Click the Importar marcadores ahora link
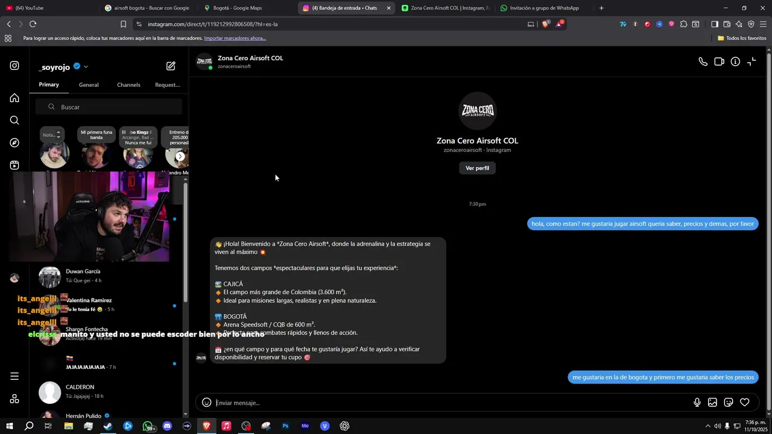 [x=235, y=38]
